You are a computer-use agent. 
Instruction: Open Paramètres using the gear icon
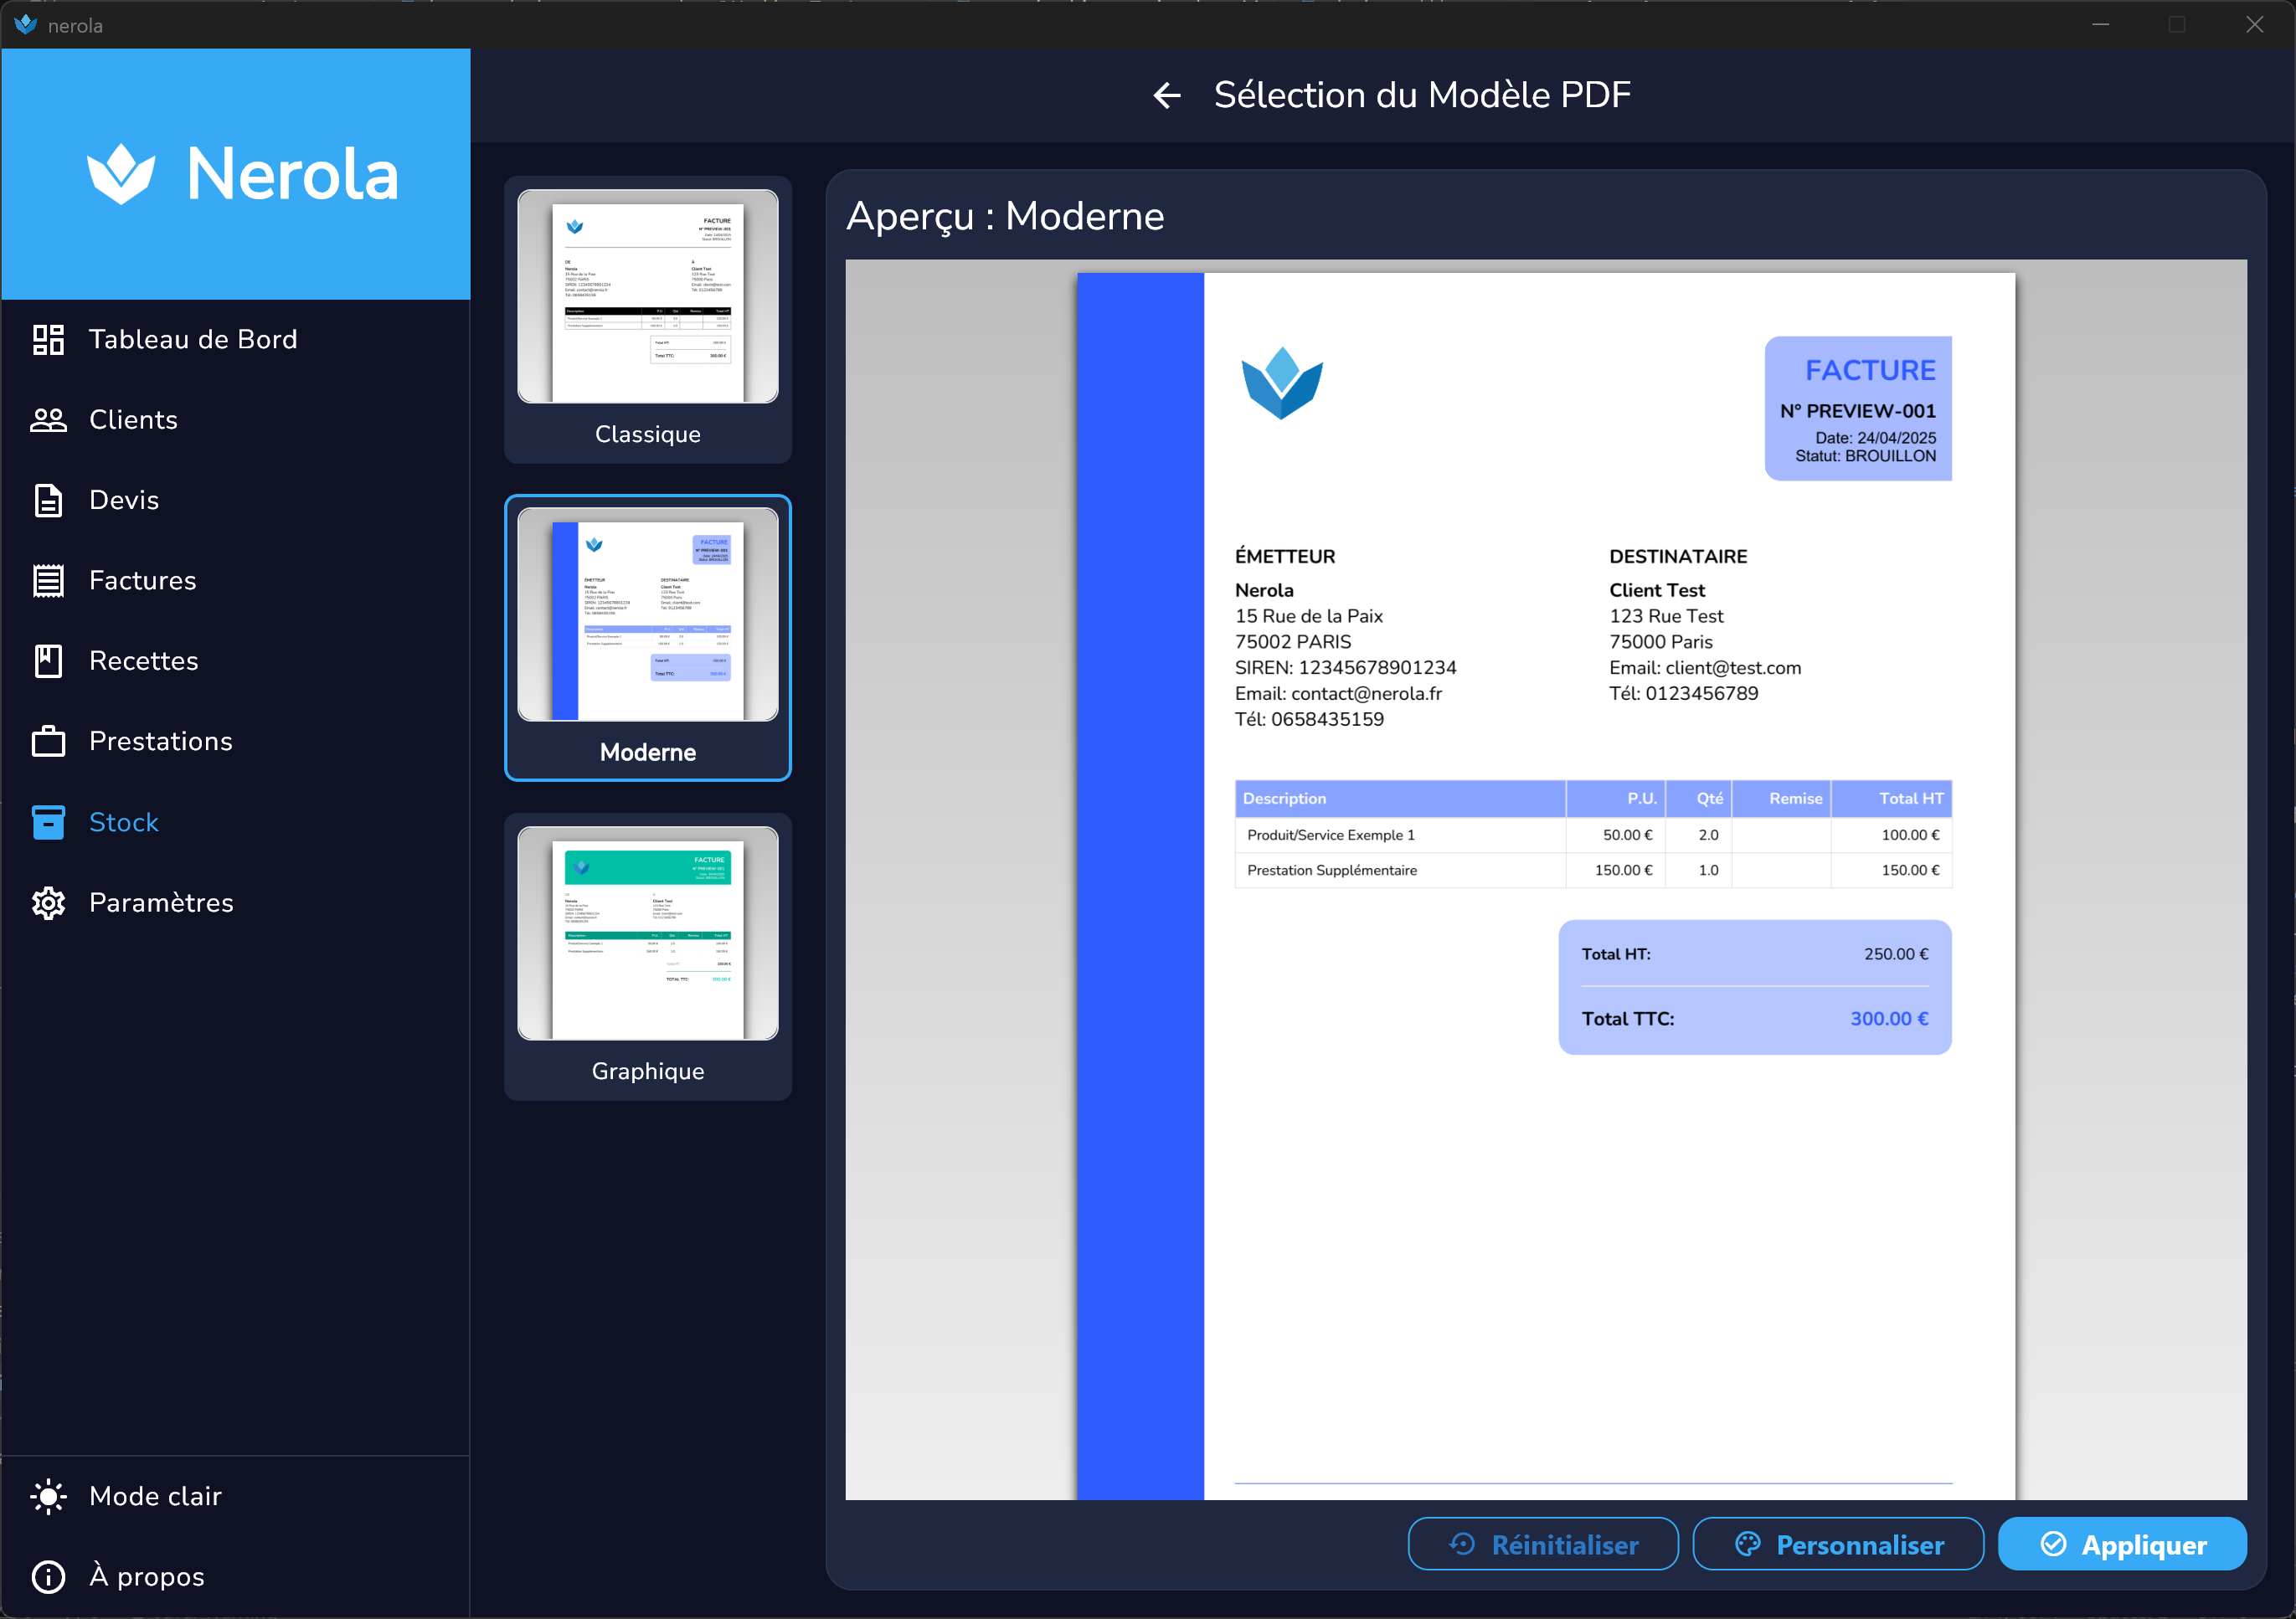point(48,903)
